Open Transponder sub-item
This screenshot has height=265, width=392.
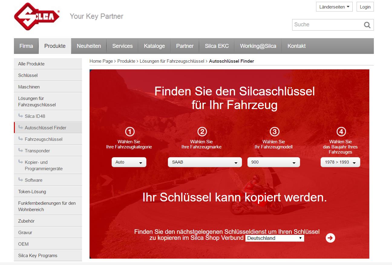48,151
